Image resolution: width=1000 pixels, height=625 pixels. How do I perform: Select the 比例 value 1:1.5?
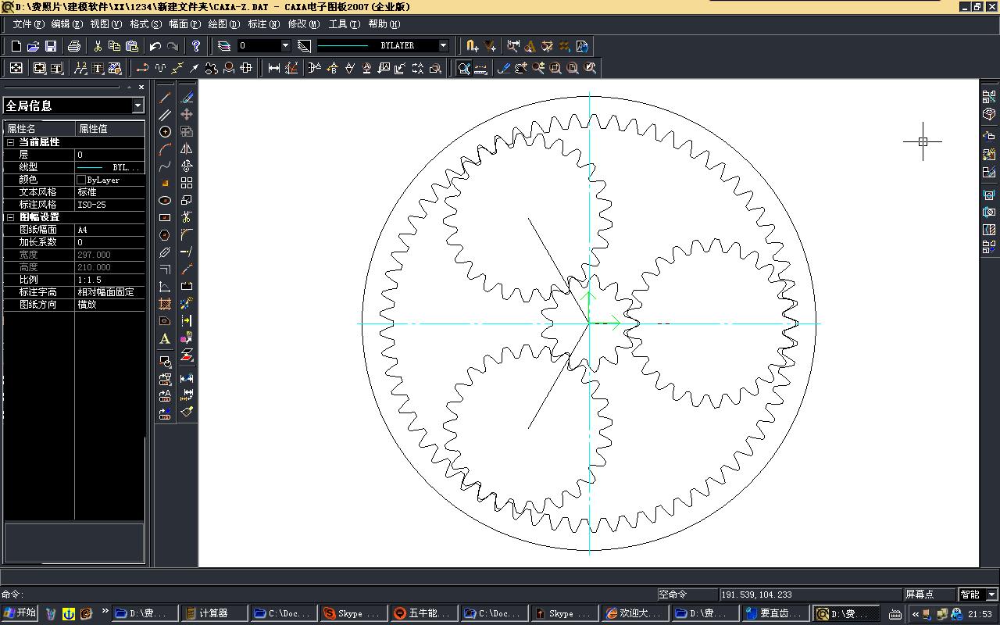pyautogui.click(x=109, y=280)
